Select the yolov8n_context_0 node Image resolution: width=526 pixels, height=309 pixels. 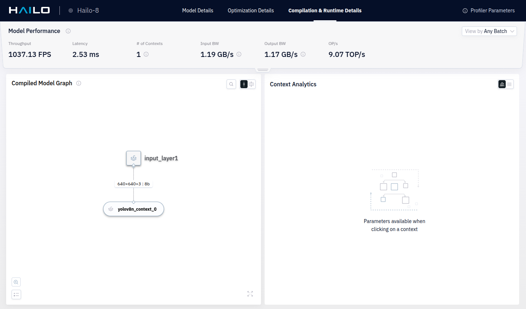click(x=134, y=209)
